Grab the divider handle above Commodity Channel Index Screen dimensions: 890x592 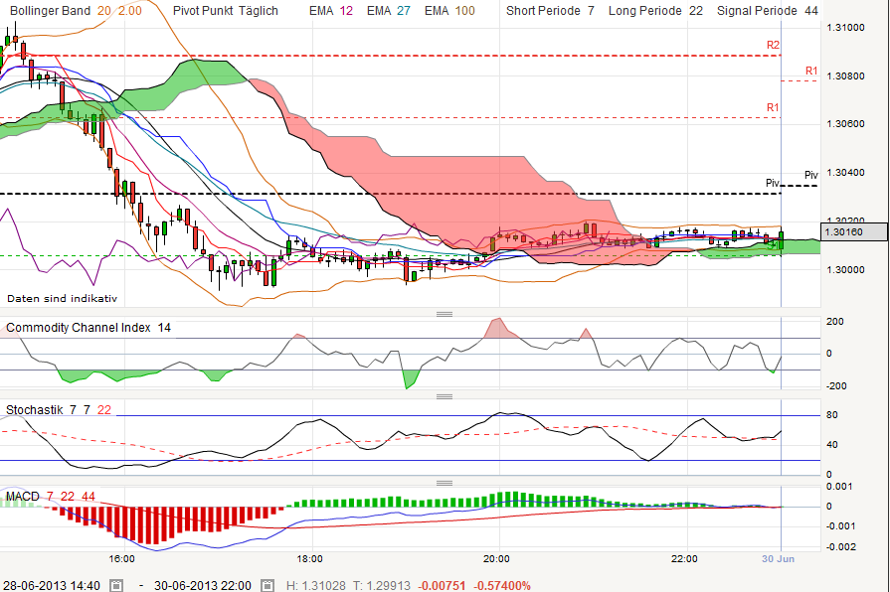[445, 314]
